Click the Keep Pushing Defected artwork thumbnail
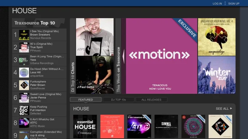The height and width of the screenshot is (139, 248). (24, 111)
